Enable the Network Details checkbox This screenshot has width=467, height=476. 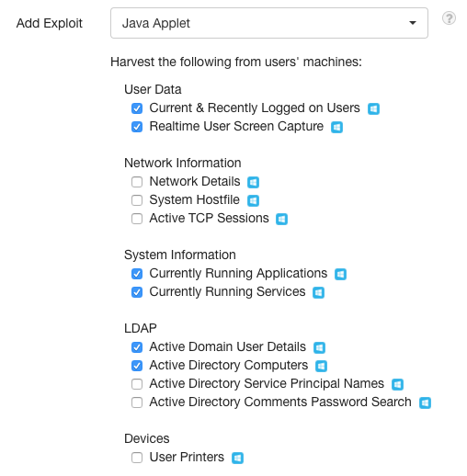[137, 182]
